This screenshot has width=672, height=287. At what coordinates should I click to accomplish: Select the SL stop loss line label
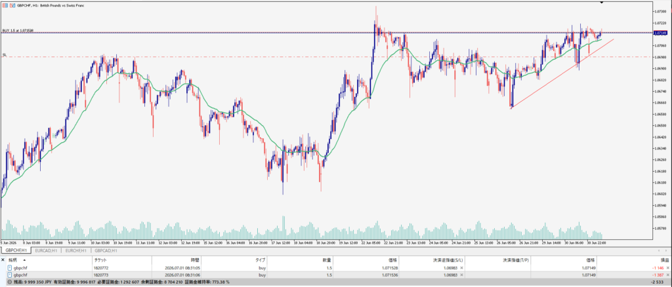pos(4,55)
